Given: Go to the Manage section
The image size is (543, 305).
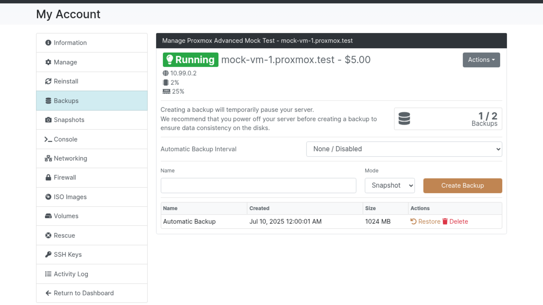Looking at the screenshot, I should (92, 62).
